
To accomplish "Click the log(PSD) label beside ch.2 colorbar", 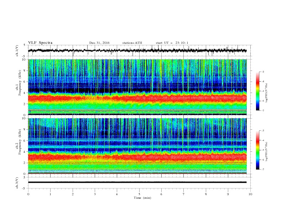I will (x=267, y=152).
